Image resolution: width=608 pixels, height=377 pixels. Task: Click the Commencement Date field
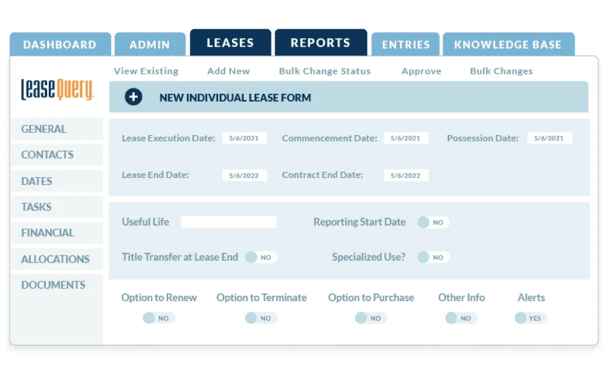click(x=406, y=138)
